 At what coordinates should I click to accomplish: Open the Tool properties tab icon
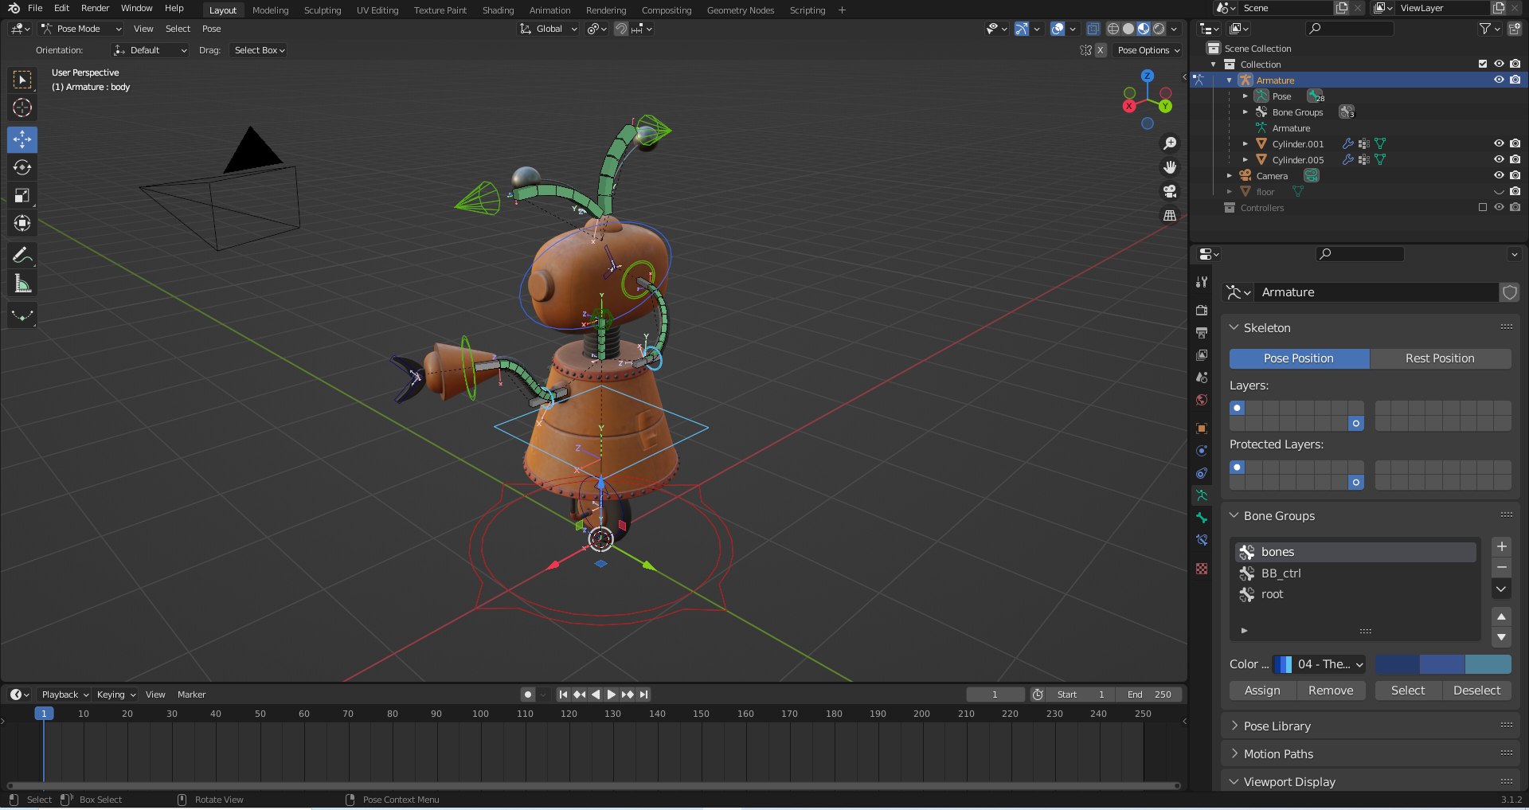point(1202,282)
